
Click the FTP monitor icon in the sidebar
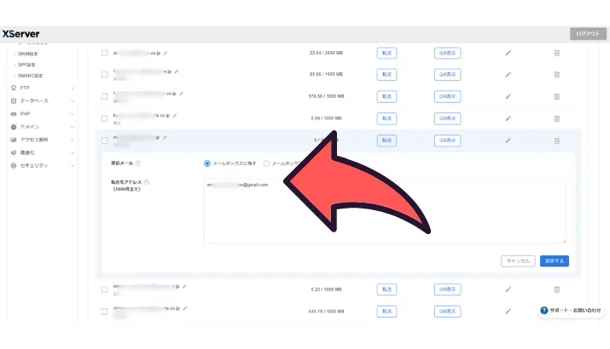[14, 89]
